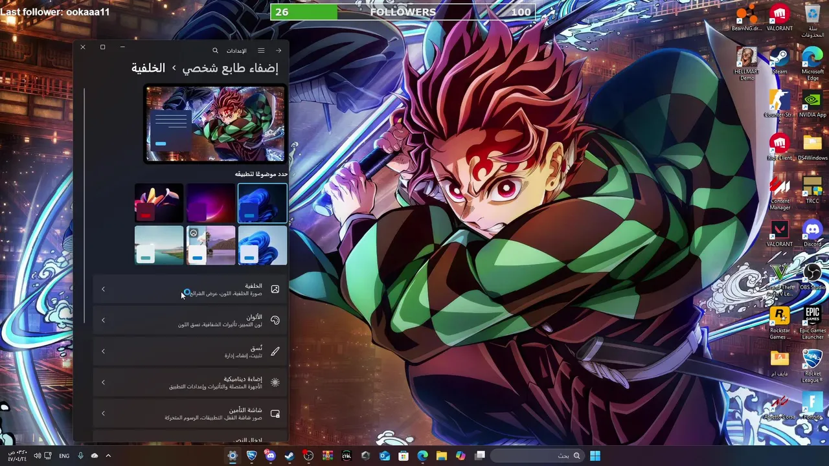
Task: Open WinRAR from taskbar
Action: coord(328,456)
